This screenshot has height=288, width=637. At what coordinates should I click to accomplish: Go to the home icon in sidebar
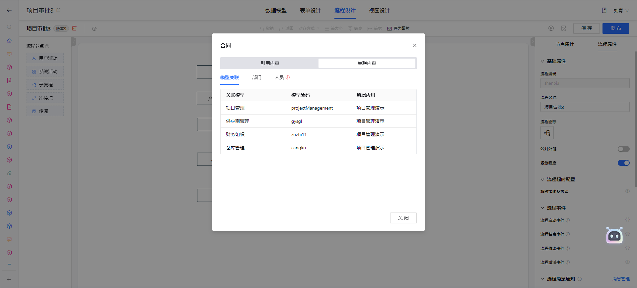click(9, 41)
